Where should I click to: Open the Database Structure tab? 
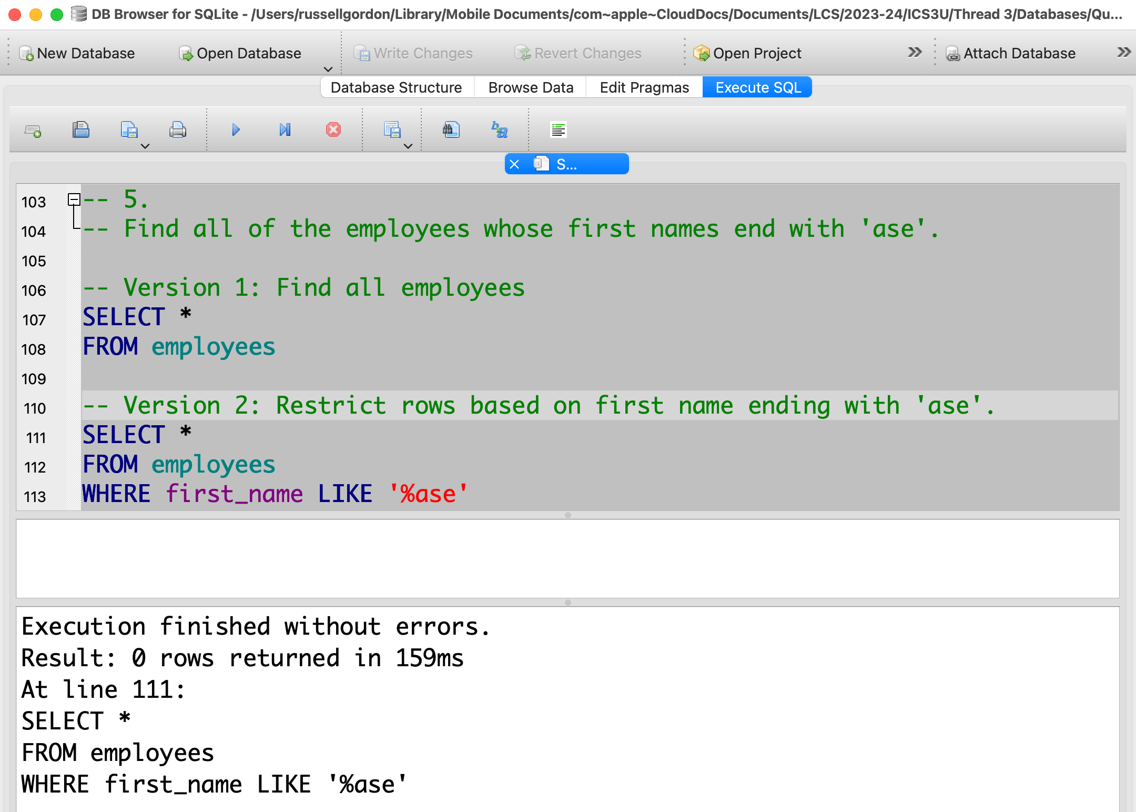coord(396,87)
